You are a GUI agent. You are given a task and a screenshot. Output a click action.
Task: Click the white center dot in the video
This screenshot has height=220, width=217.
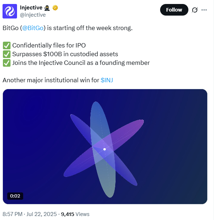(104, 149)
